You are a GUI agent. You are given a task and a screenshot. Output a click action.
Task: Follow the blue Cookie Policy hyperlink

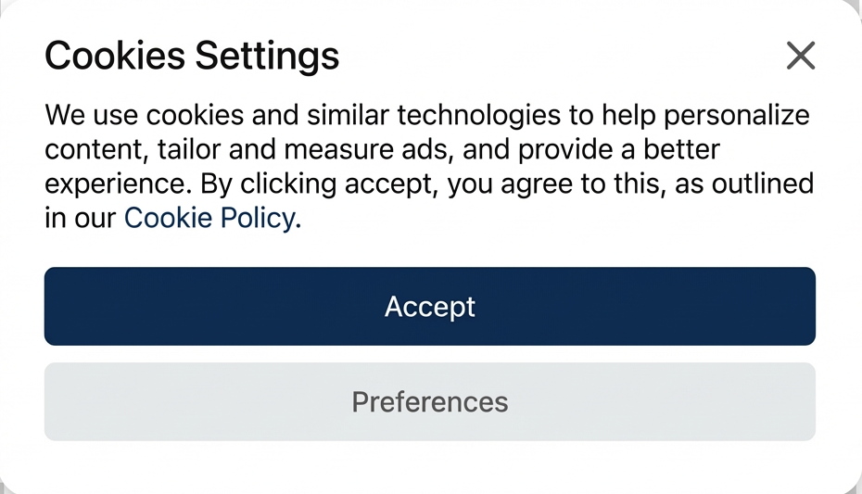(211, 218)
